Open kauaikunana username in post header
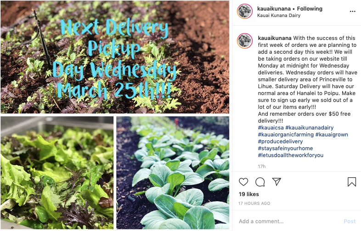The height and width of the screenshot is (231, 361). (x=274, y=9)
